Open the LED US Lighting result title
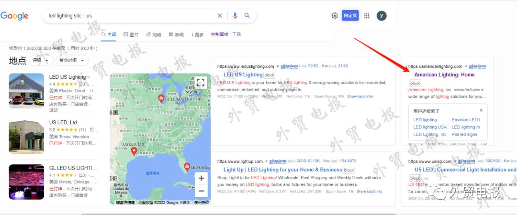Screen dimensions: 517x215 (x=243, y=75)
